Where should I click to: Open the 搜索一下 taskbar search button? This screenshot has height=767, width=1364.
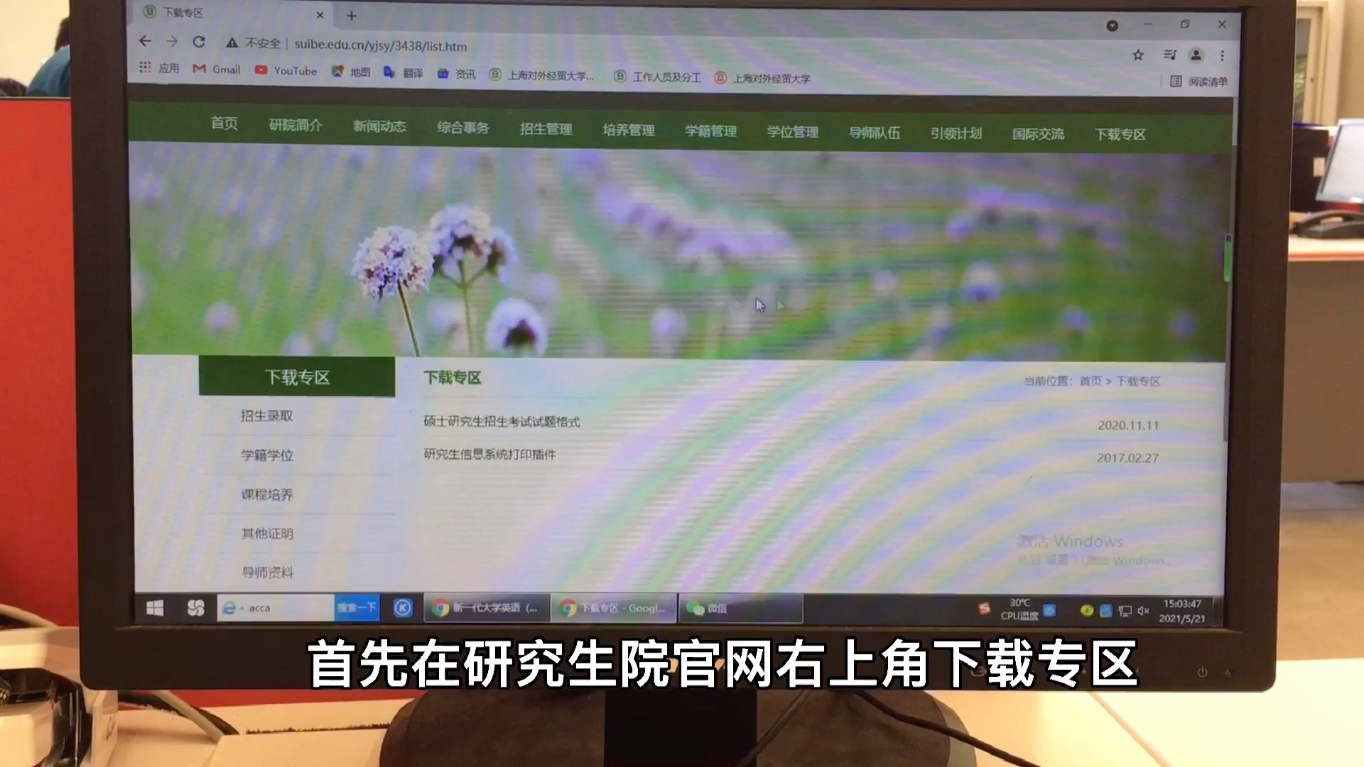tap(357, 608)
